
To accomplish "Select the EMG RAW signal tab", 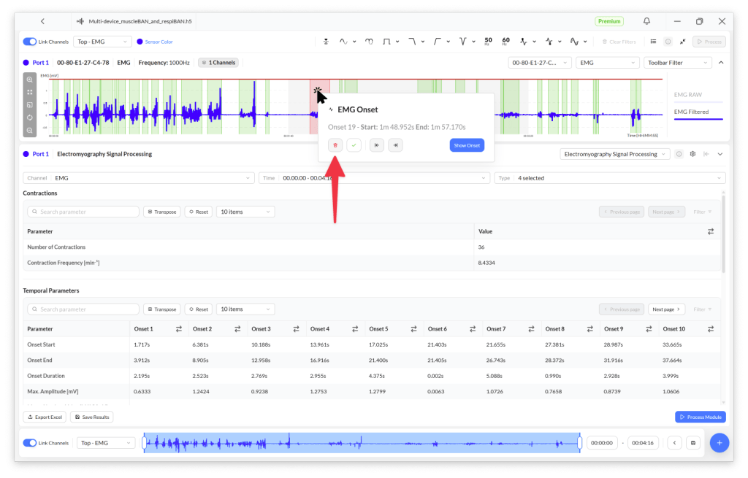I will coord(687,94).
